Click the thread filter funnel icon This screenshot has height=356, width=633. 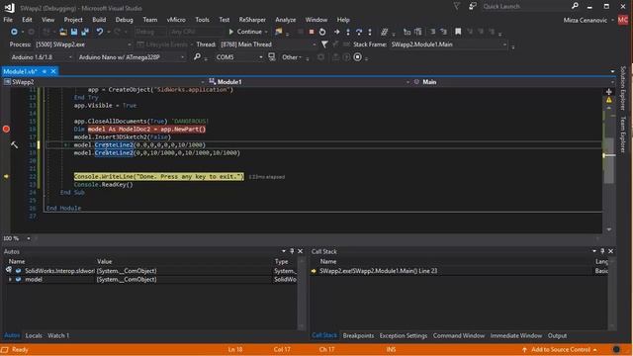(324, 44)
